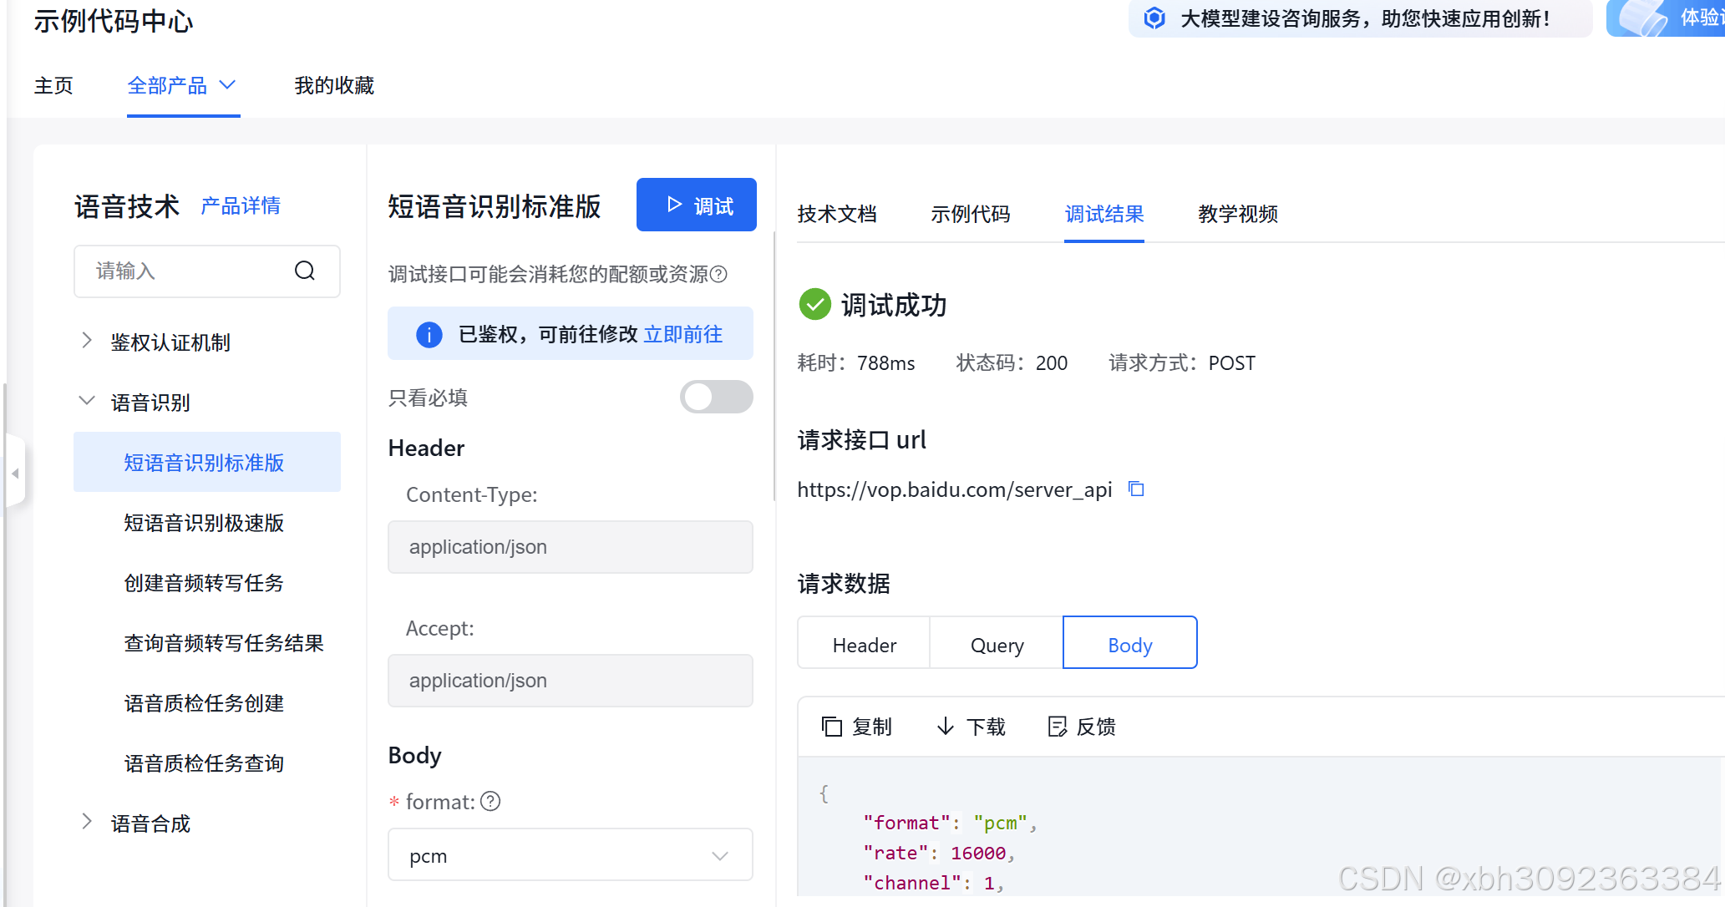Image resolution: width=1725 pixels, height=907 pixels.
Task: Copy the request URL with copy icon
Action: tap(1136, 489)
